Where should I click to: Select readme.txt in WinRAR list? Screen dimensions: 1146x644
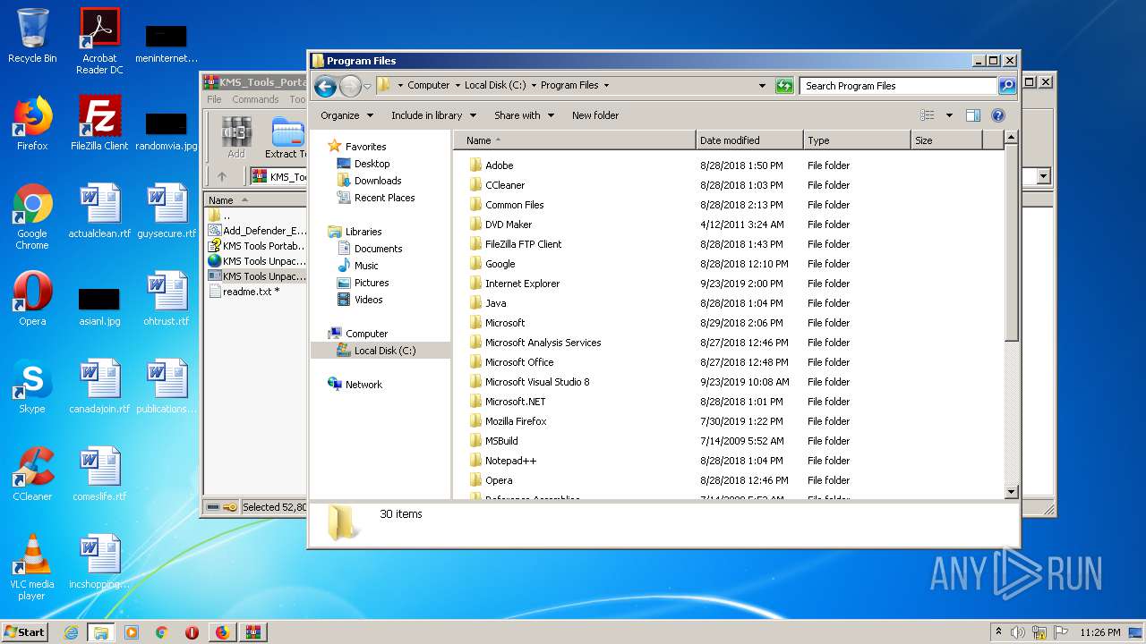click(x=251, y=292)
